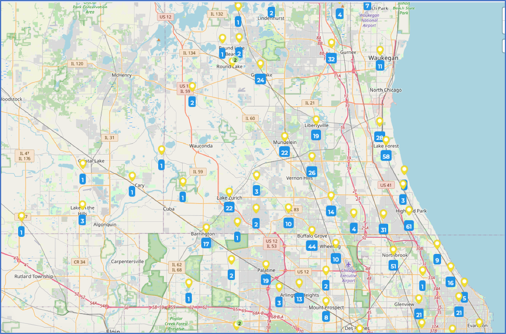Select the 11 badge below Waukegan
Viewport: 506px width, 334px height.
pyautogui.click(x=380, y=66)
